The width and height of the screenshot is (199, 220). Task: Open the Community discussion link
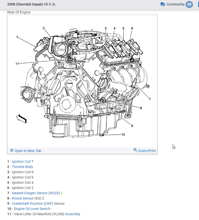pos(176,4)
